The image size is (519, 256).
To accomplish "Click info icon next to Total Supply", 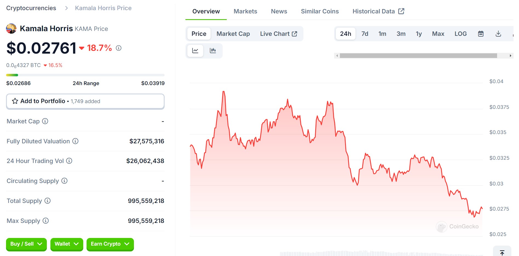I will tap(48, 201).
